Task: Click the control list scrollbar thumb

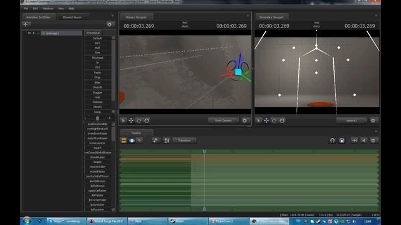Action: coord(113,134)
